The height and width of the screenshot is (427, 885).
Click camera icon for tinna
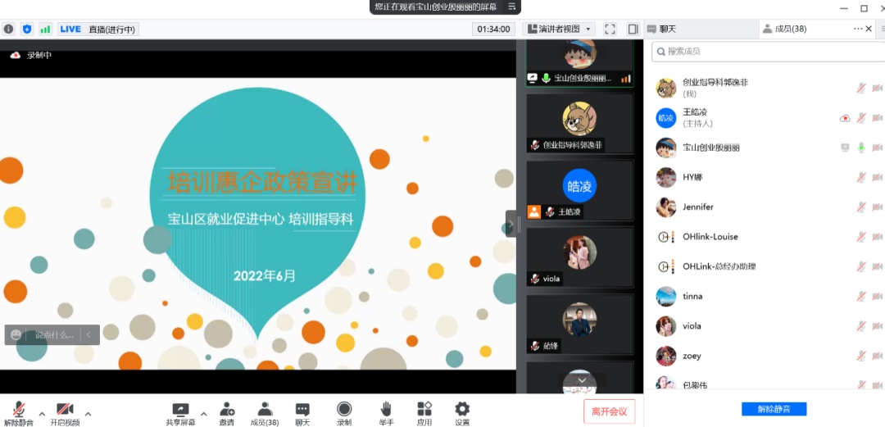click(x=877, y=296)
